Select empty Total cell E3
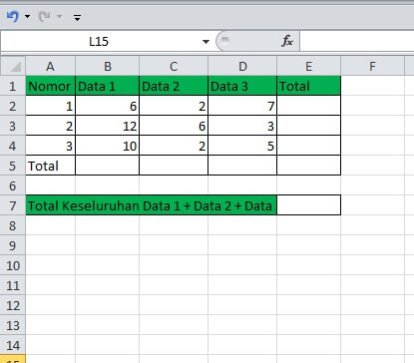This screenshot has width=414, height=363. pos(308,126)
